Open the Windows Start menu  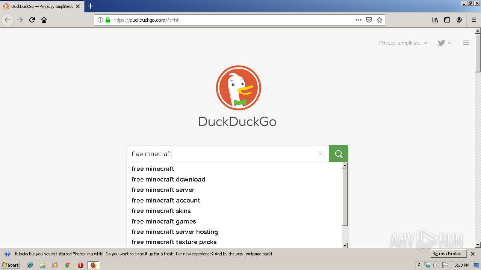click(10, 265)
